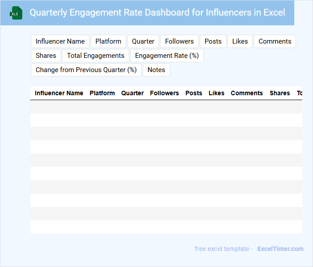Choose the Quarter tag
The height and width of the screenshot is (267, 313).
pyautogui.click(x=143, y=41)
